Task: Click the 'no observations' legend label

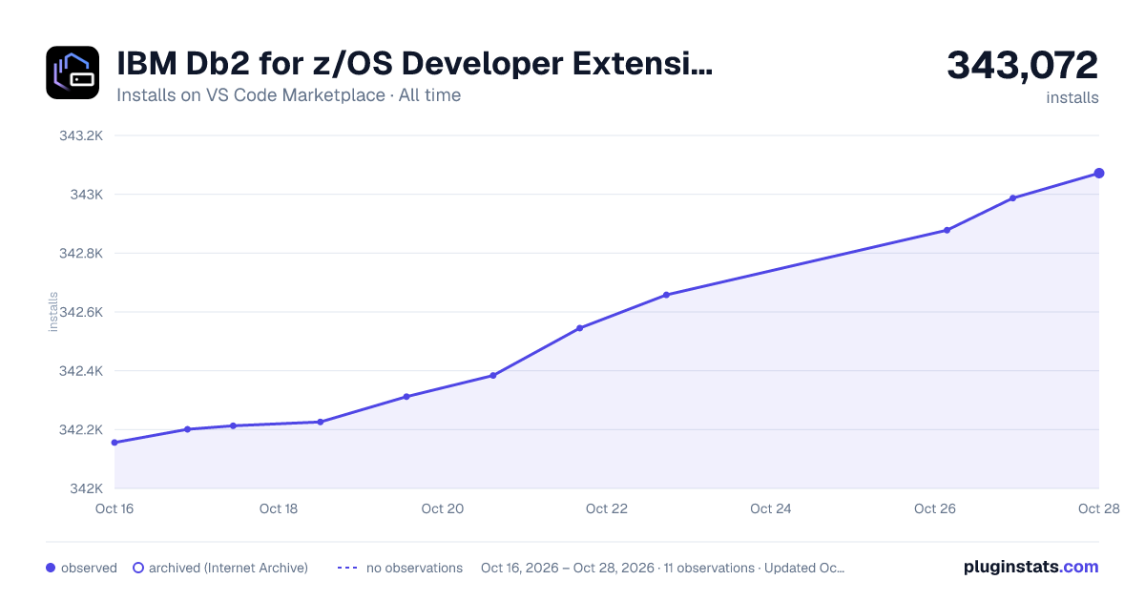Action: click(x=414, y=568)
